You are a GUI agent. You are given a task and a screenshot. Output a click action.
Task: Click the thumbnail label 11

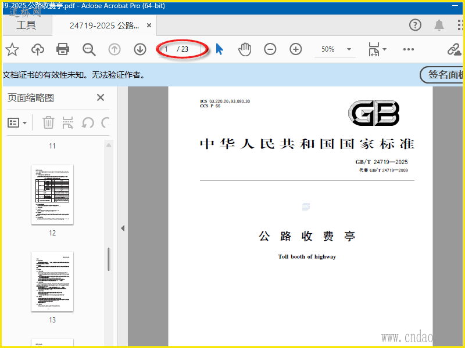point(52,146)
